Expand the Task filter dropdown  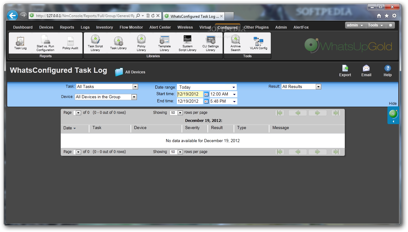[135, 87]
